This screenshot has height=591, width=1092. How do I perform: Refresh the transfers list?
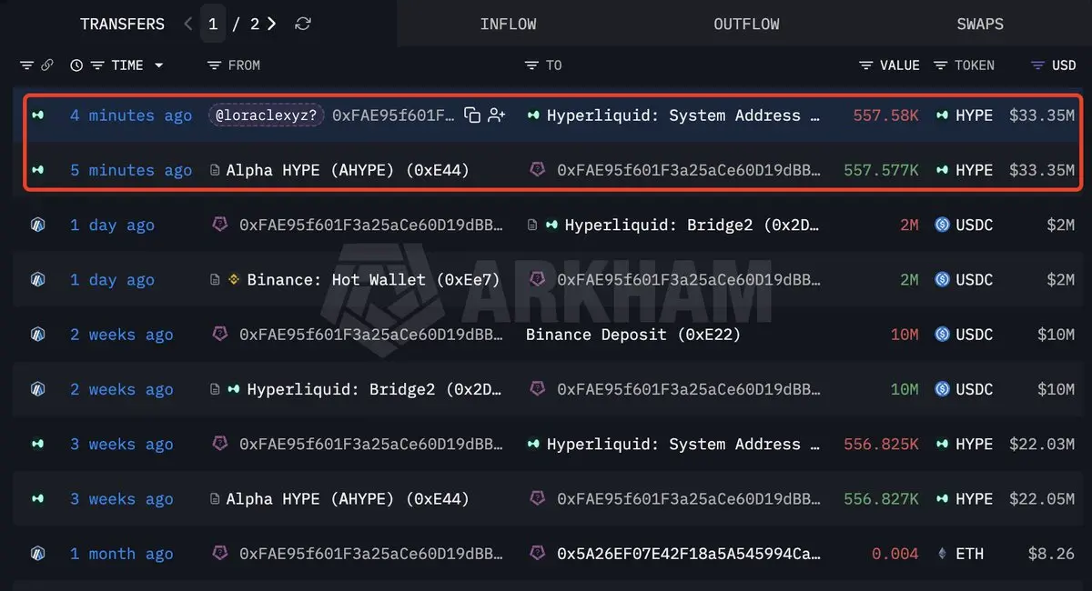(x=303, y=24)
